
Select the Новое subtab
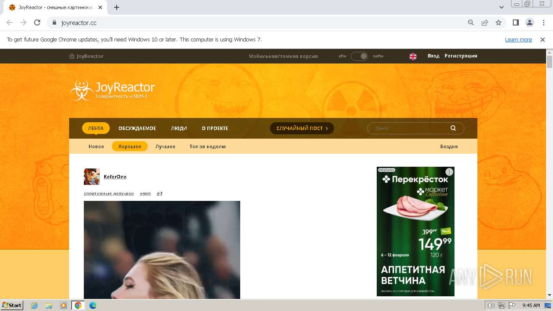pyautogui.click(x=96, y=146)
